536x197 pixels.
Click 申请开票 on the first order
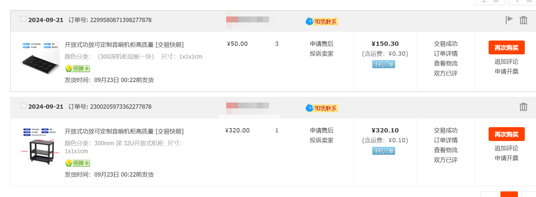click(x=506, y=71)
